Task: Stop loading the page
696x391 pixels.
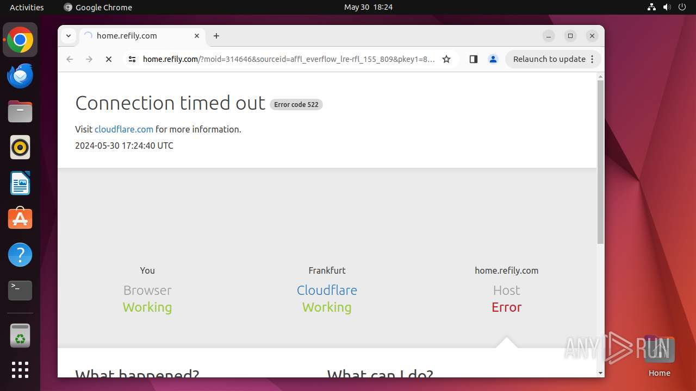Action: click(109, 59)
